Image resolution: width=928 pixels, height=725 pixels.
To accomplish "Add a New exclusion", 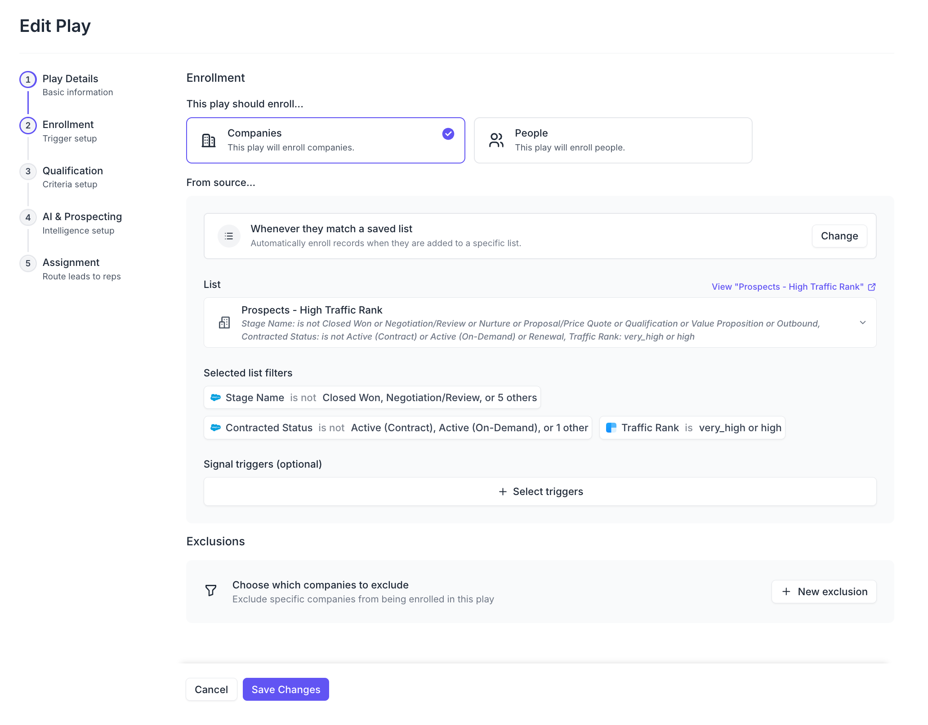I will pyautogui.click(x=824, y=592).
